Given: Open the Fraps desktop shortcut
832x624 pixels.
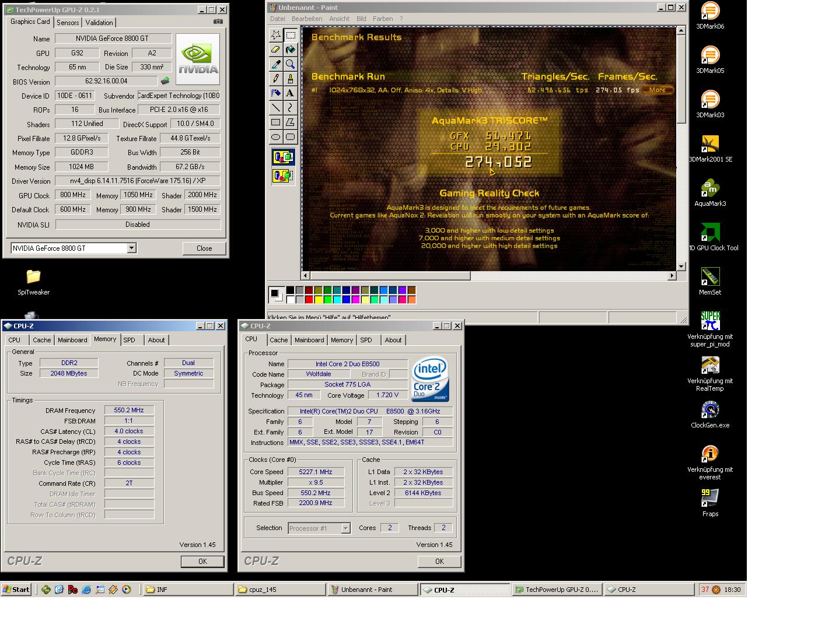Looking at the screenshot, I should click(710, 503).
